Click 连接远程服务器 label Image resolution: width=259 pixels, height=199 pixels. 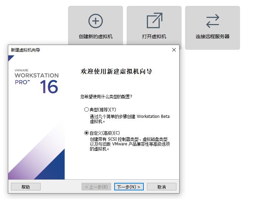pyautogui.click(x=213, y=36)
